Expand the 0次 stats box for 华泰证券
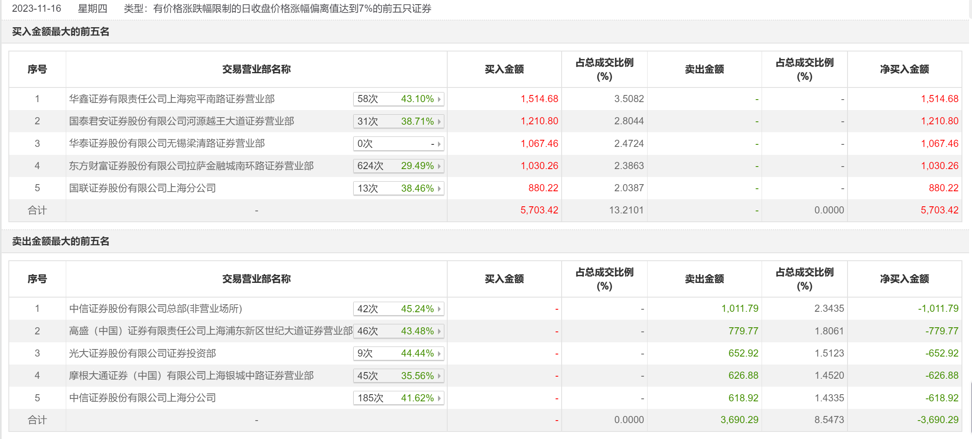Viewport: 972px width, 439px height. (399, 144)
